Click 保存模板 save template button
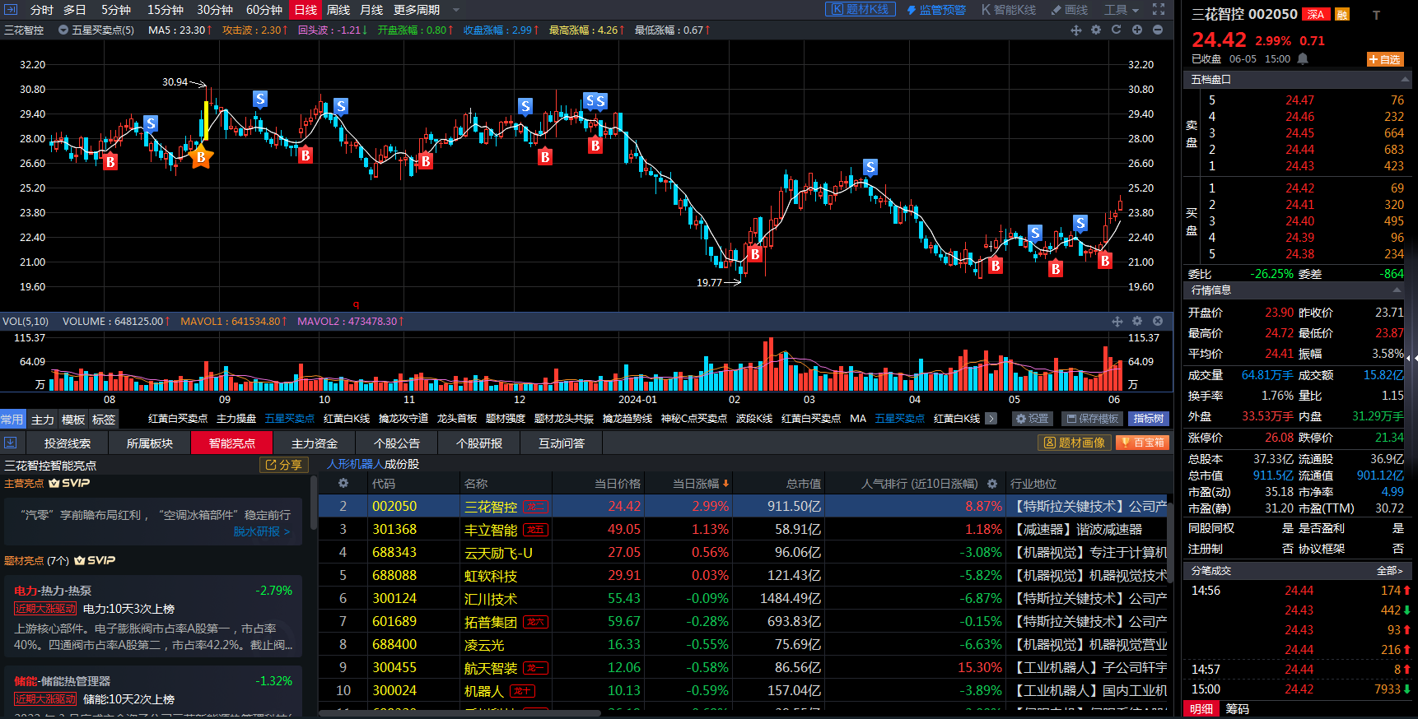 click(1093, 419)
